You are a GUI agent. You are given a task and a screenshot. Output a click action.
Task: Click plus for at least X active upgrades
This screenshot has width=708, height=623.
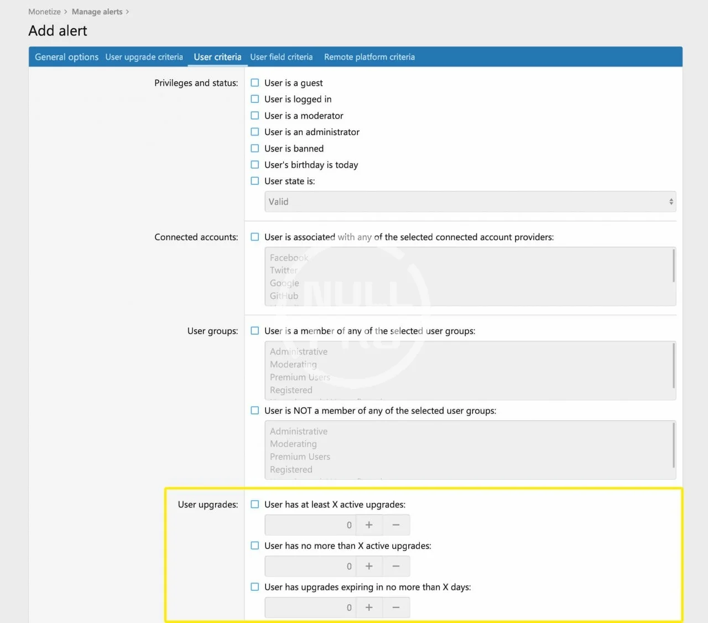click(369, 525)
